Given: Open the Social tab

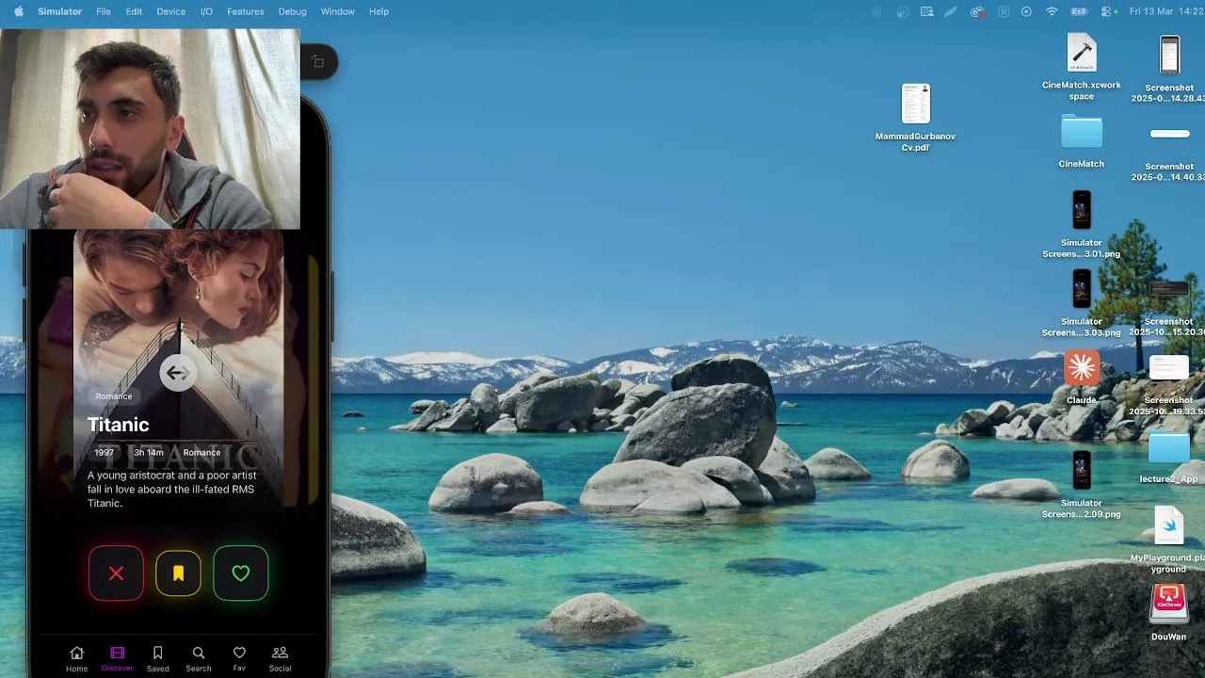Looking at the screenshot, I should click(280, 659).
